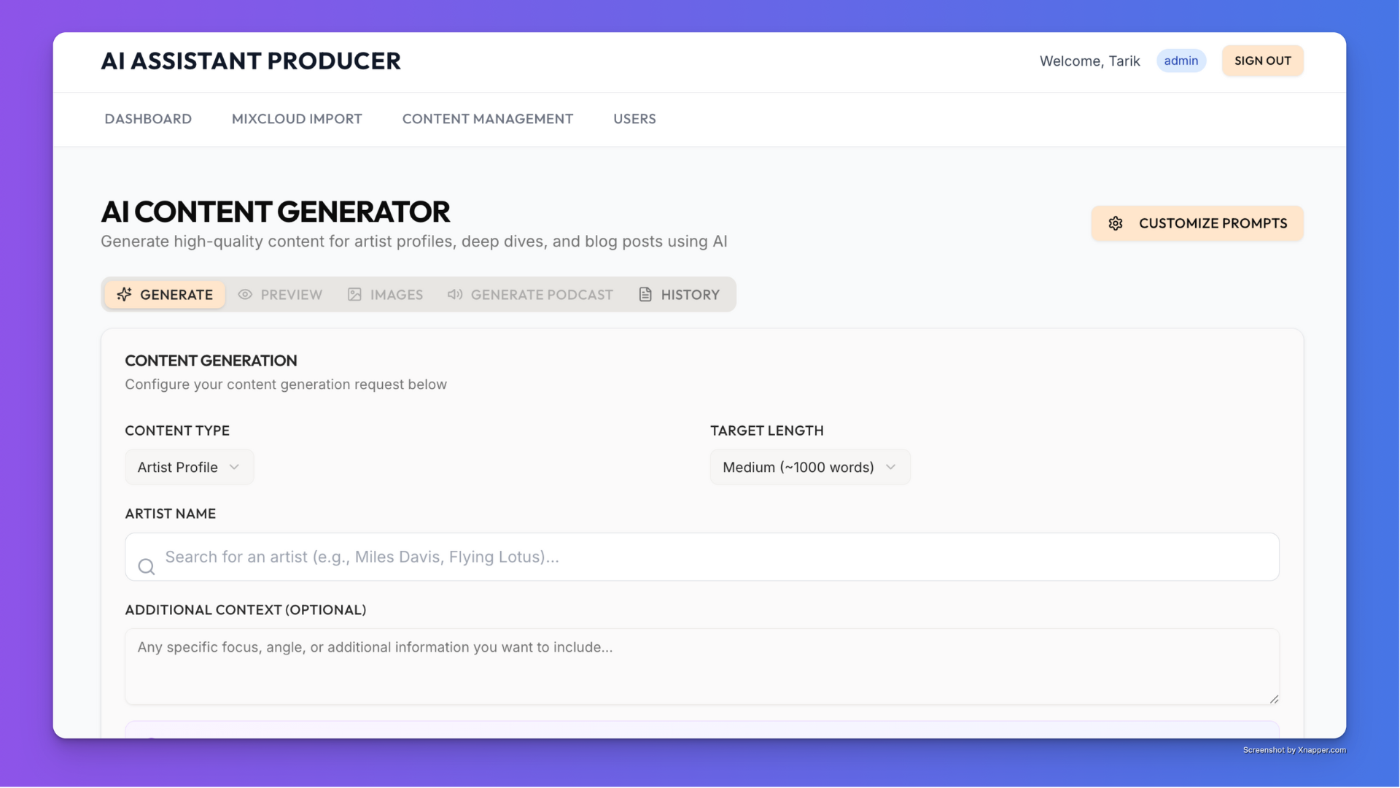Open the Content Type dropdown
Viewport: 1400px width, 788px height.
tap(189, 467)
